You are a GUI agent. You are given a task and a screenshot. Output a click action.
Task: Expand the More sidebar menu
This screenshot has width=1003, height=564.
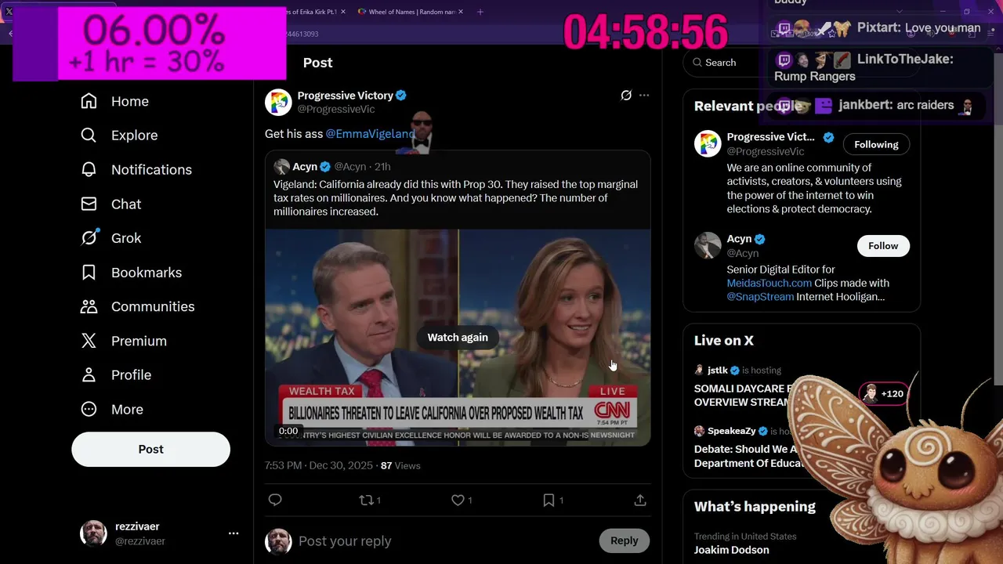coord(112,409)
